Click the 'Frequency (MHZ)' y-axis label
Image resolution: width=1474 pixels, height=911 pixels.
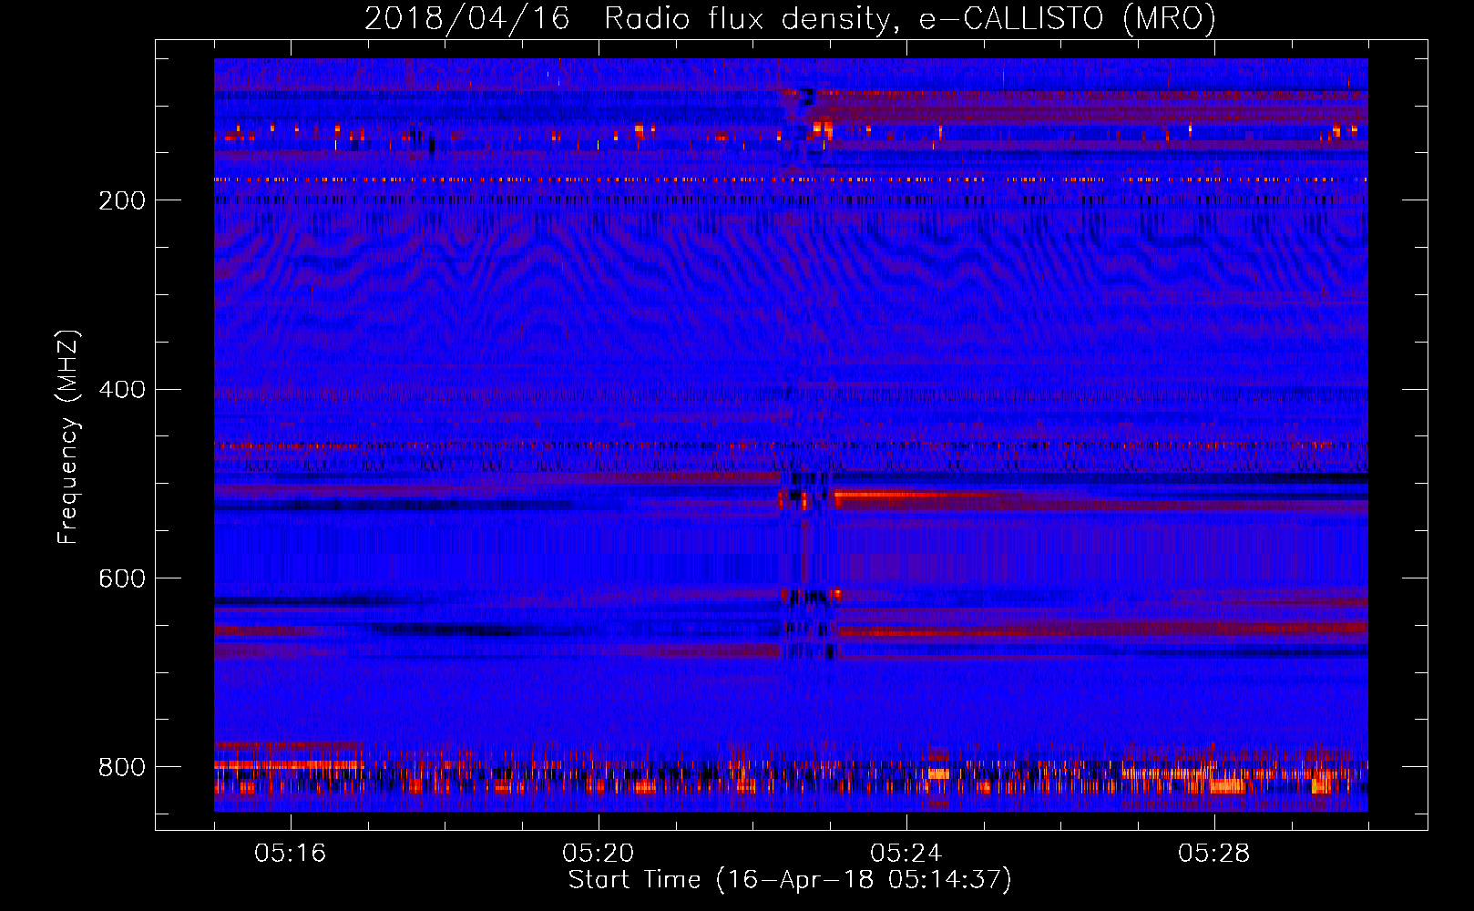tap(68, 437)
